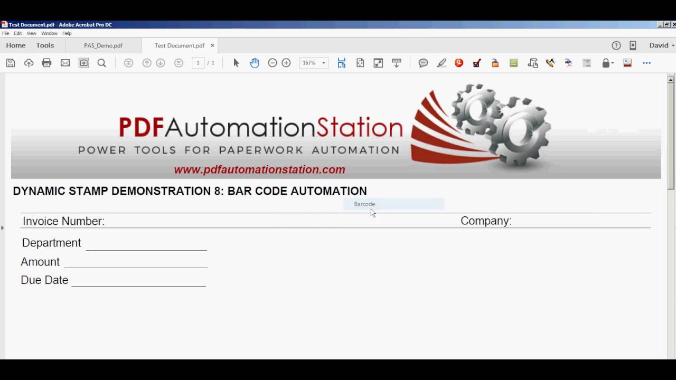Click the organize pages document icon

pyautogui.click(x=532, y=63)
